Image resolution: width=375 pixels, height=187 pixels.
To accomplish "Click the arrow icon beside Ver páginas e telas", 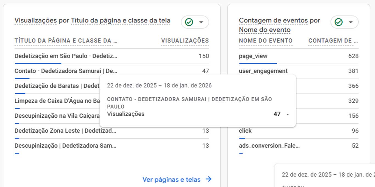I will pyautogui.click(x=209, y=179).
